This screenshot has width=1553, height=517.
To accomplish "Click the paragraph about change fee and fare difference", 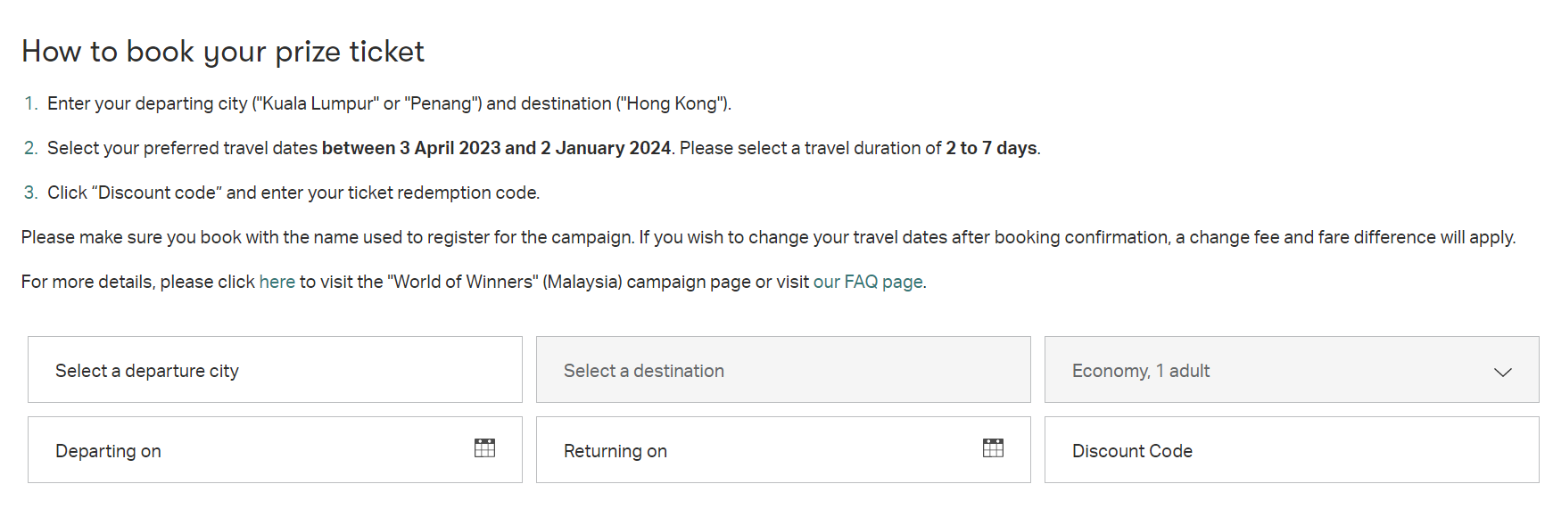I will pyautogui.click(x=768, y=237).
